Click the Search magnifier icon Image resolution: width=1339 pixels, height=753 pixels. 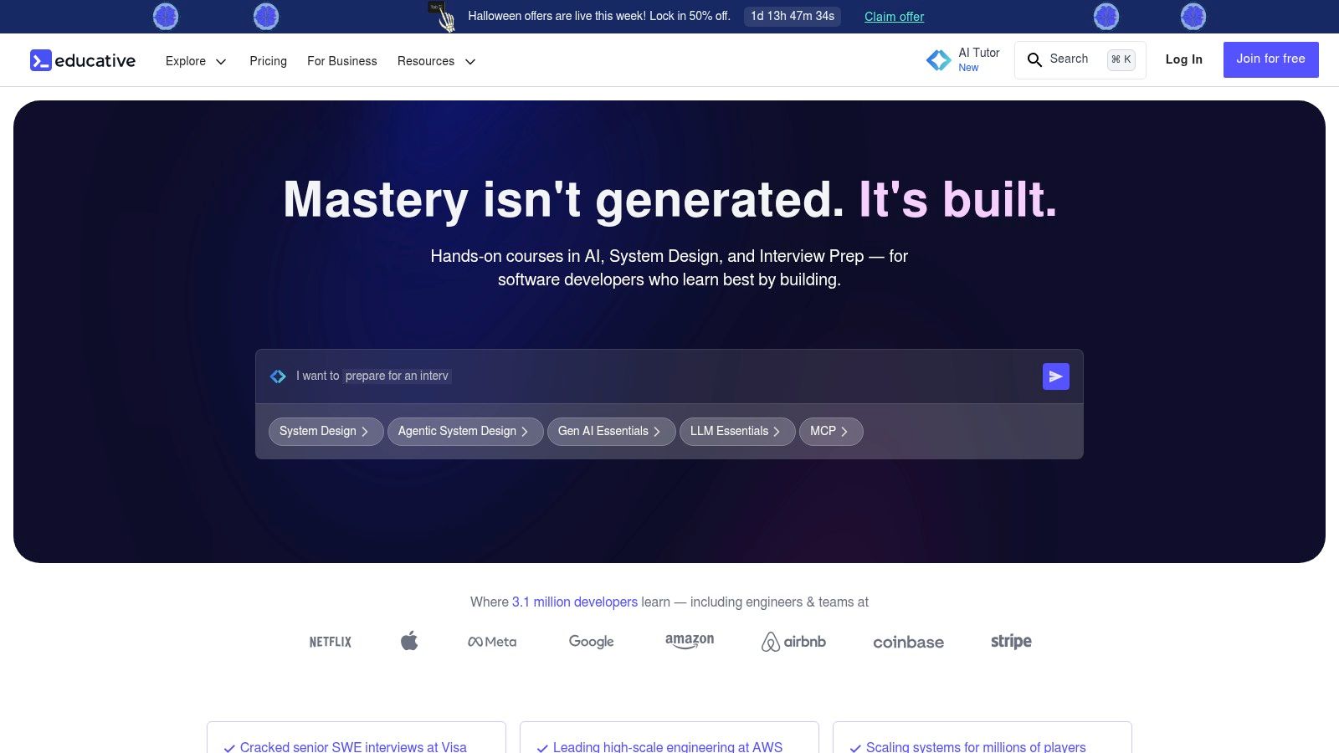point(1034,59)
